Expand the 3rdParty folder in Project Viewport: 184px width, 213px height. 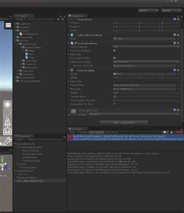click(15, 24)
